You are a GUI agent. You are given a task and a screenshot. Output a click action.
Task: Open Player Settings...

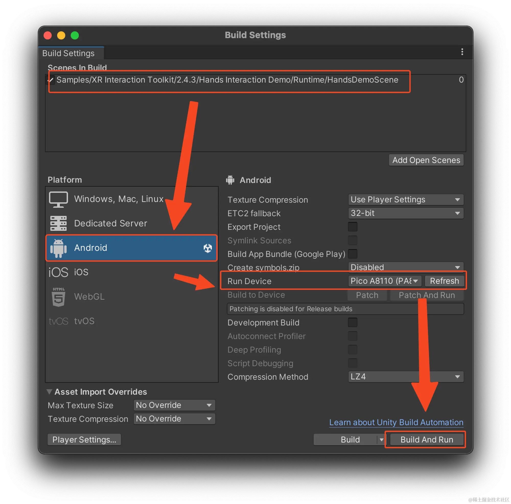click(84, 439)
